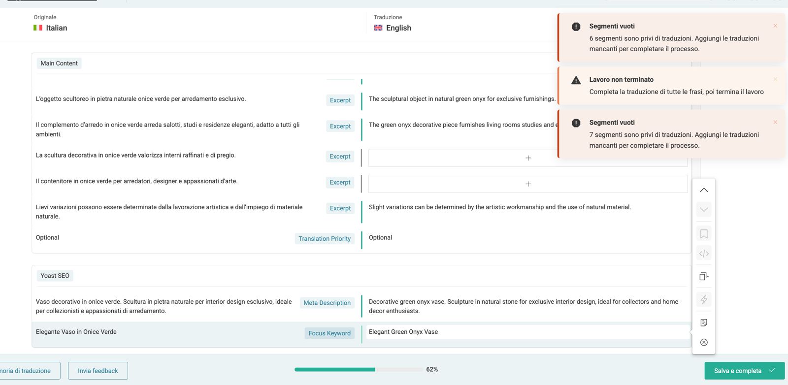This screenshot has width=788, height=385.
Task: Click the Invia feedback button
Action: click(98, 371)
